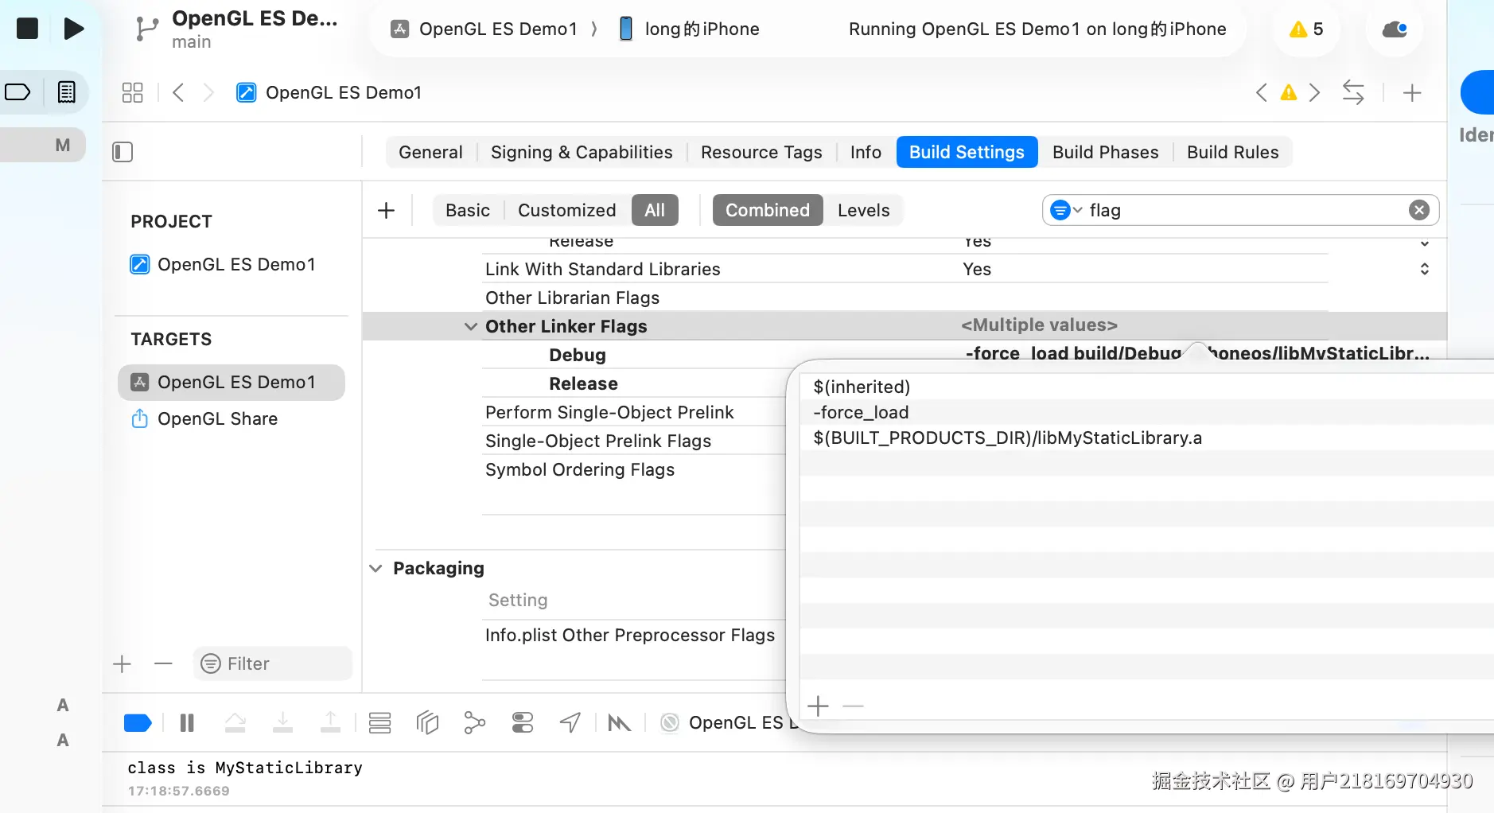Pause program execution in debug bar

tap(187, 722)
